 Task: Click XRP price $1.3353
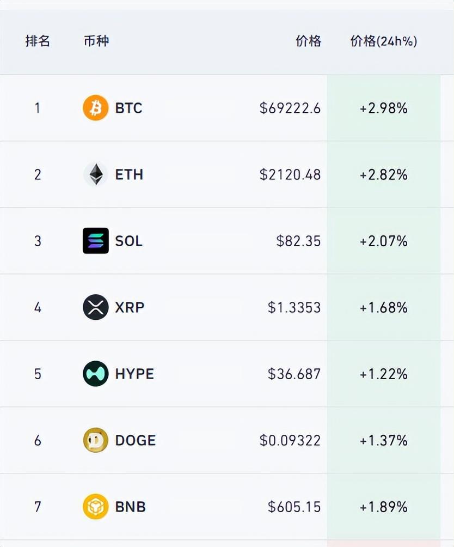[294, 307]
